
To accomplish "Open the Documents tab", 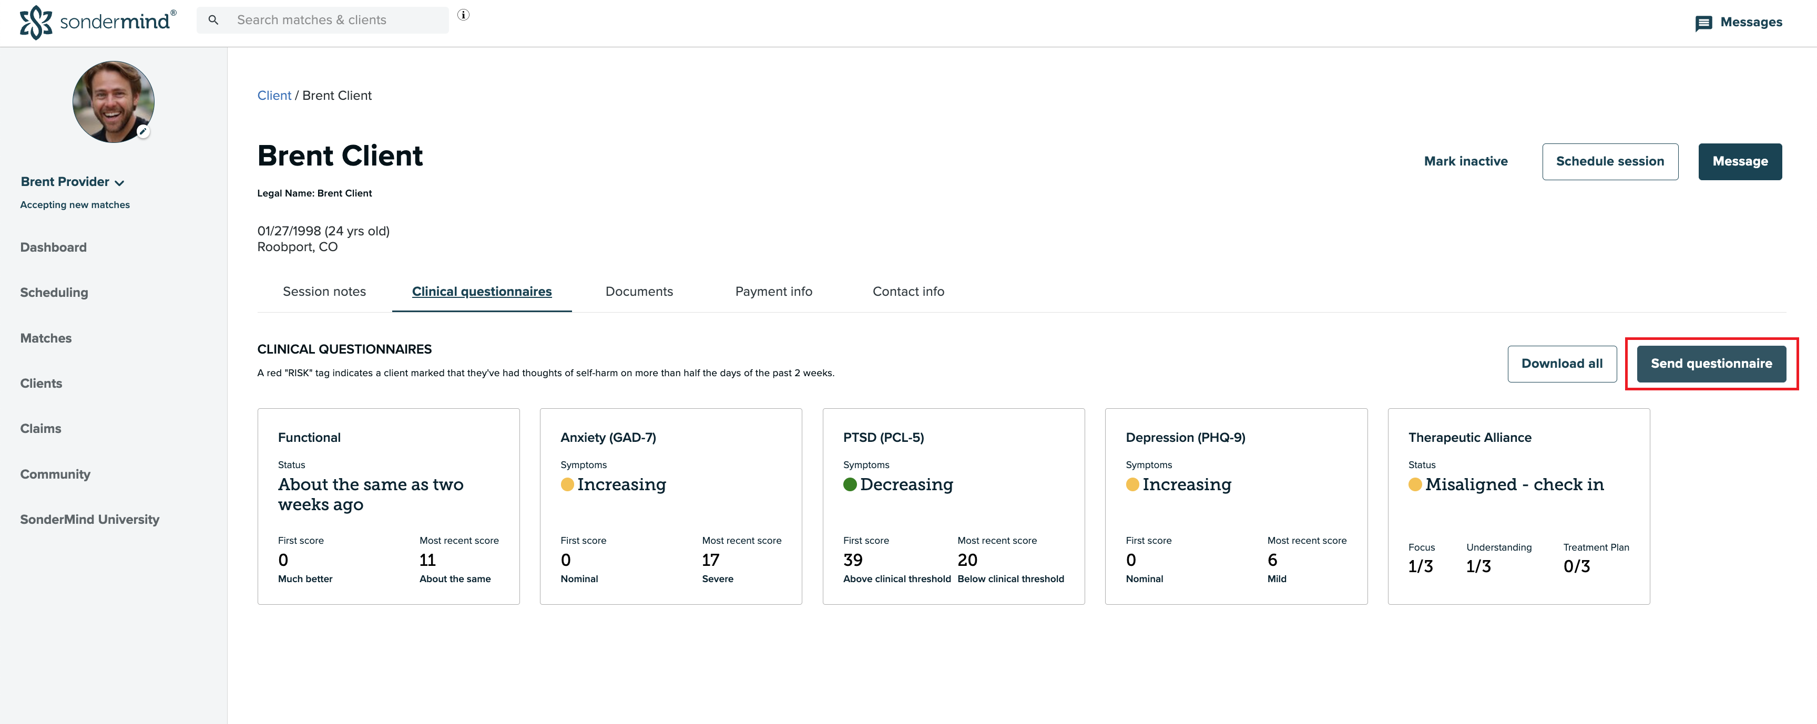I will tap(639, 292).
